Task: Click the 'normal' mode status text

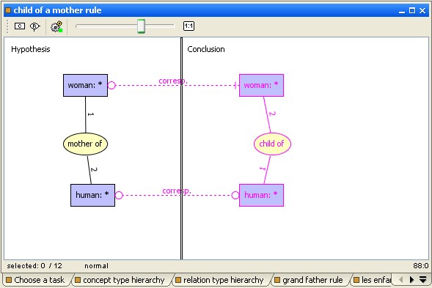Action: [x=96, y=266]
